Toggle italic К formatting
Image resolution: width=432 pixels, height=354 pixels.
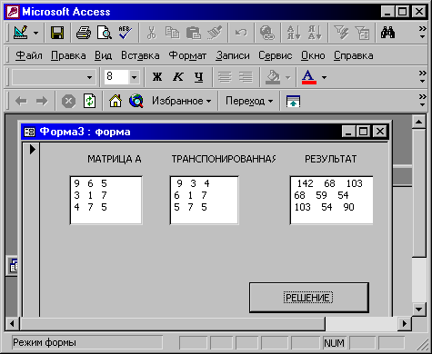[178, 77]
